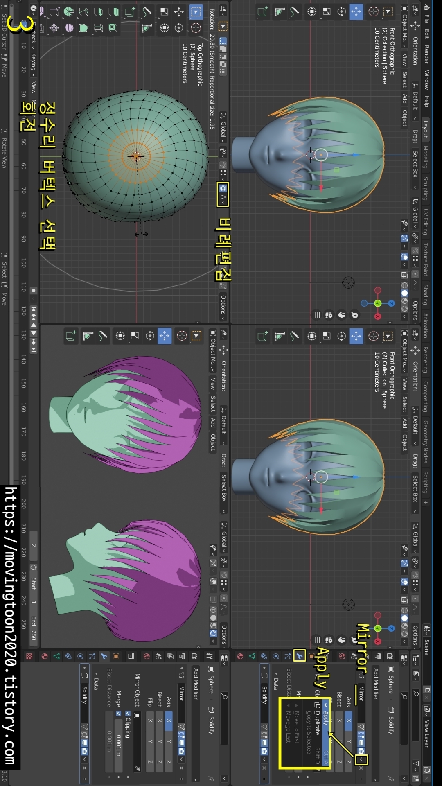Select the Knife tool
The image size is (442, 786).
84,12
